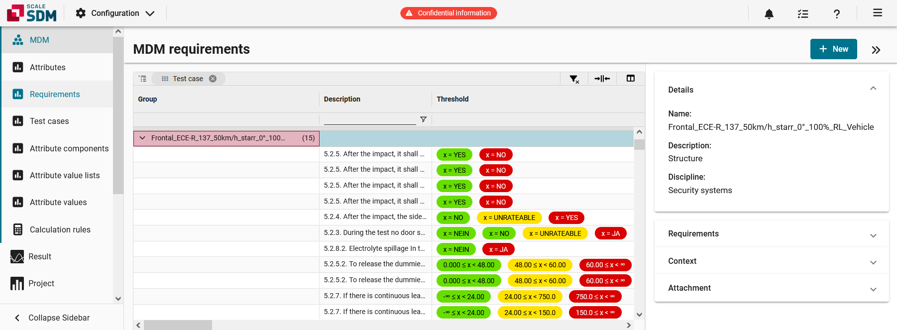Open the help question mark
This screenshot has height=330, width=897.
click(837, 13)
